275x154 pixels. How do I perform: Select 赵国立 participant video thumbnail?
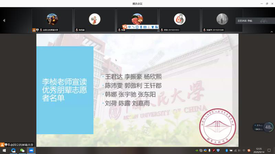point(52,20)
